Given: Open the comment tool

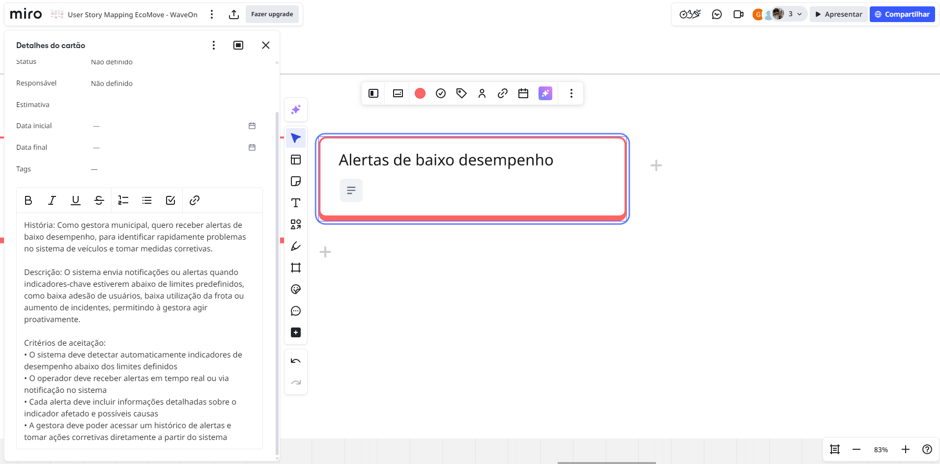Looking at the screenshot, I should pyautogui.click(x=296, y=311).
